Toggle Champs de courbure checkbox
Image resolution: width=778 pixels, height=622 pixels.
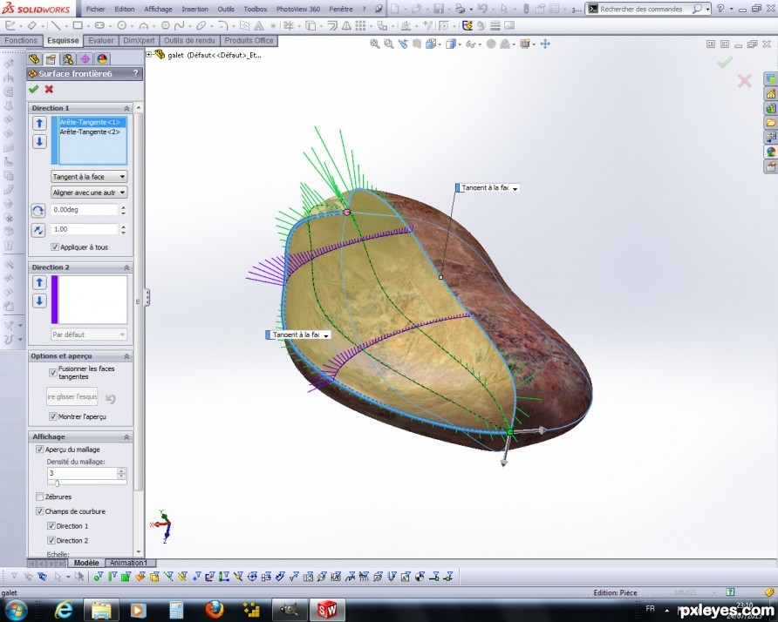(x=40, y=511)
